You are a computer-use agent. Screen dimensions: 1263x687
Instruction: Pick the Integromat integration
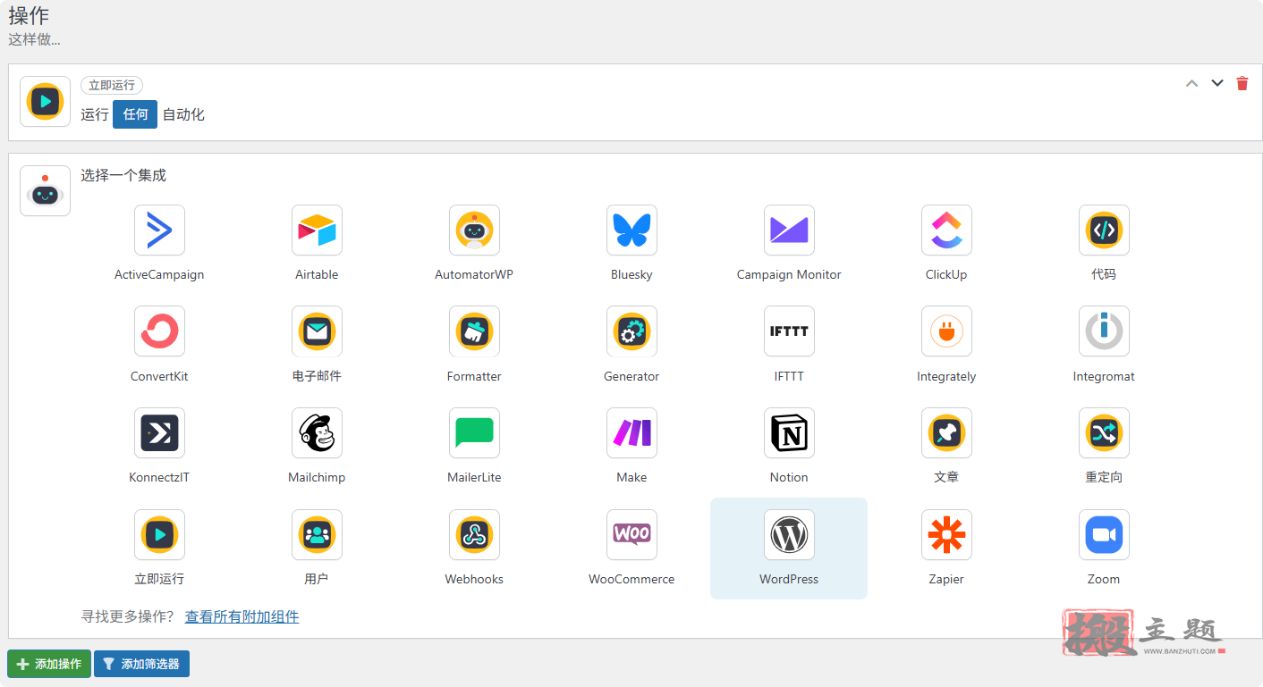(1104, 331)
